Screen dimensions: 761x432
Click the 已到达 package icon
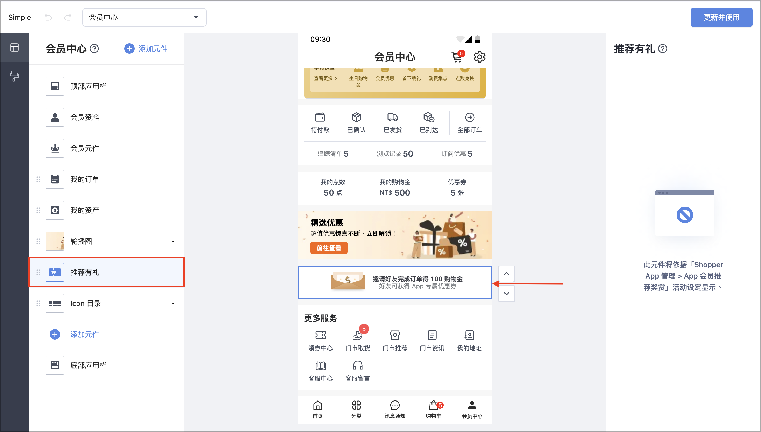429,117
